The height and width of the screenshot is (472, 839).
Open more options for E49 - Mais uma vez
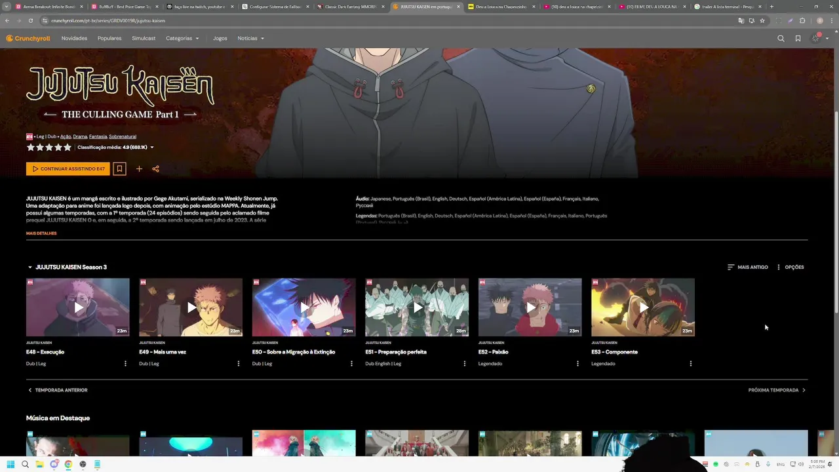point(239,364)
